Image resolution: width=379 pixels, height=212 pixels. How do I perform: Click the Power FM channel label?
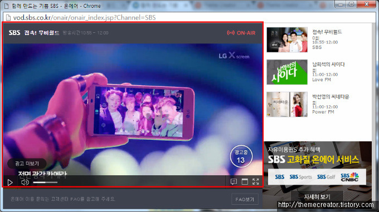tap(323, 112)
